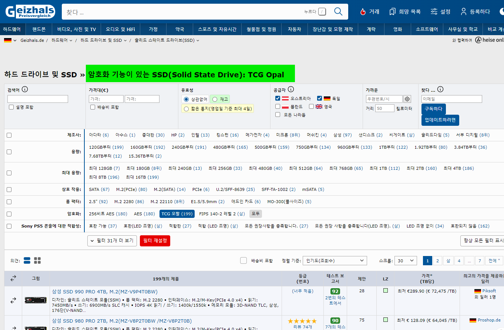Click the heise online logo
The image size is (504, 330).
(490, 40)
